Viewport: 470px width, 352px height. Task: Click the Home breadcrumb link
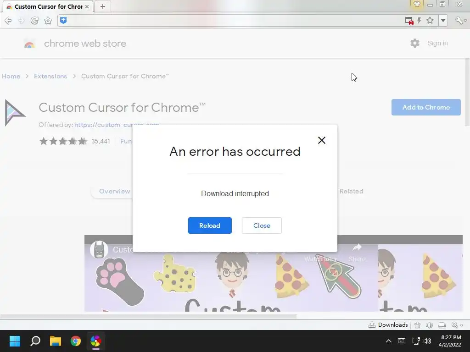point(11,76)
